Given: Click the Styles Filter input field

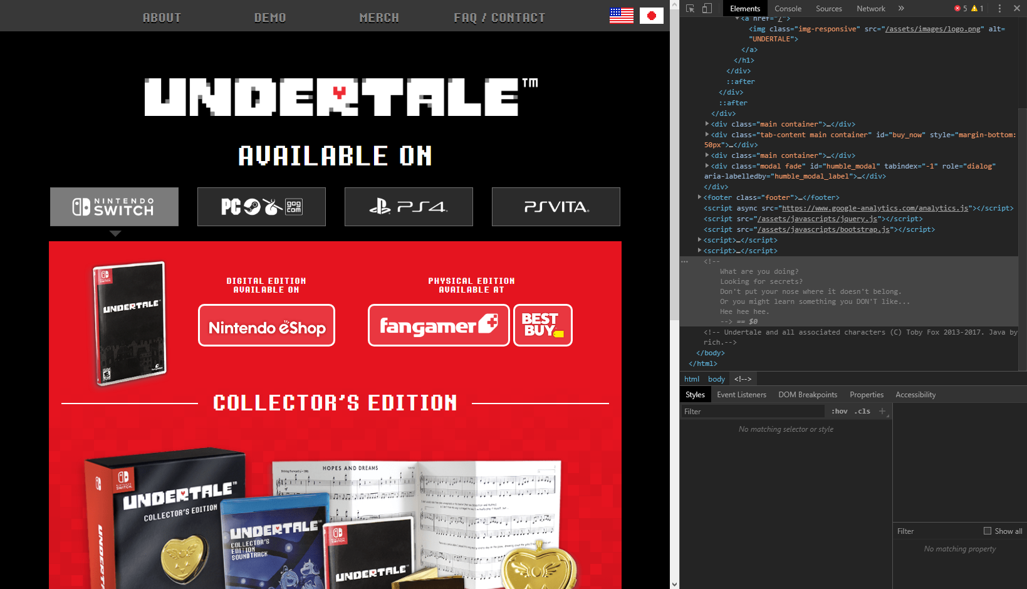Looking at the screenshot, I should click(753, 411).
